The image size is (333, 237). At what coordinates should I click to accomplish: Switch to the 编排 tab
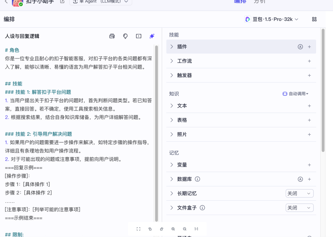240,2
